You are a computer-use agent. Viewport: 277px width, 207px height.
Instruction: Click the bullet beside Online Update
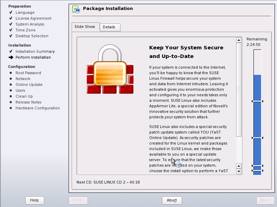[11, 85]
